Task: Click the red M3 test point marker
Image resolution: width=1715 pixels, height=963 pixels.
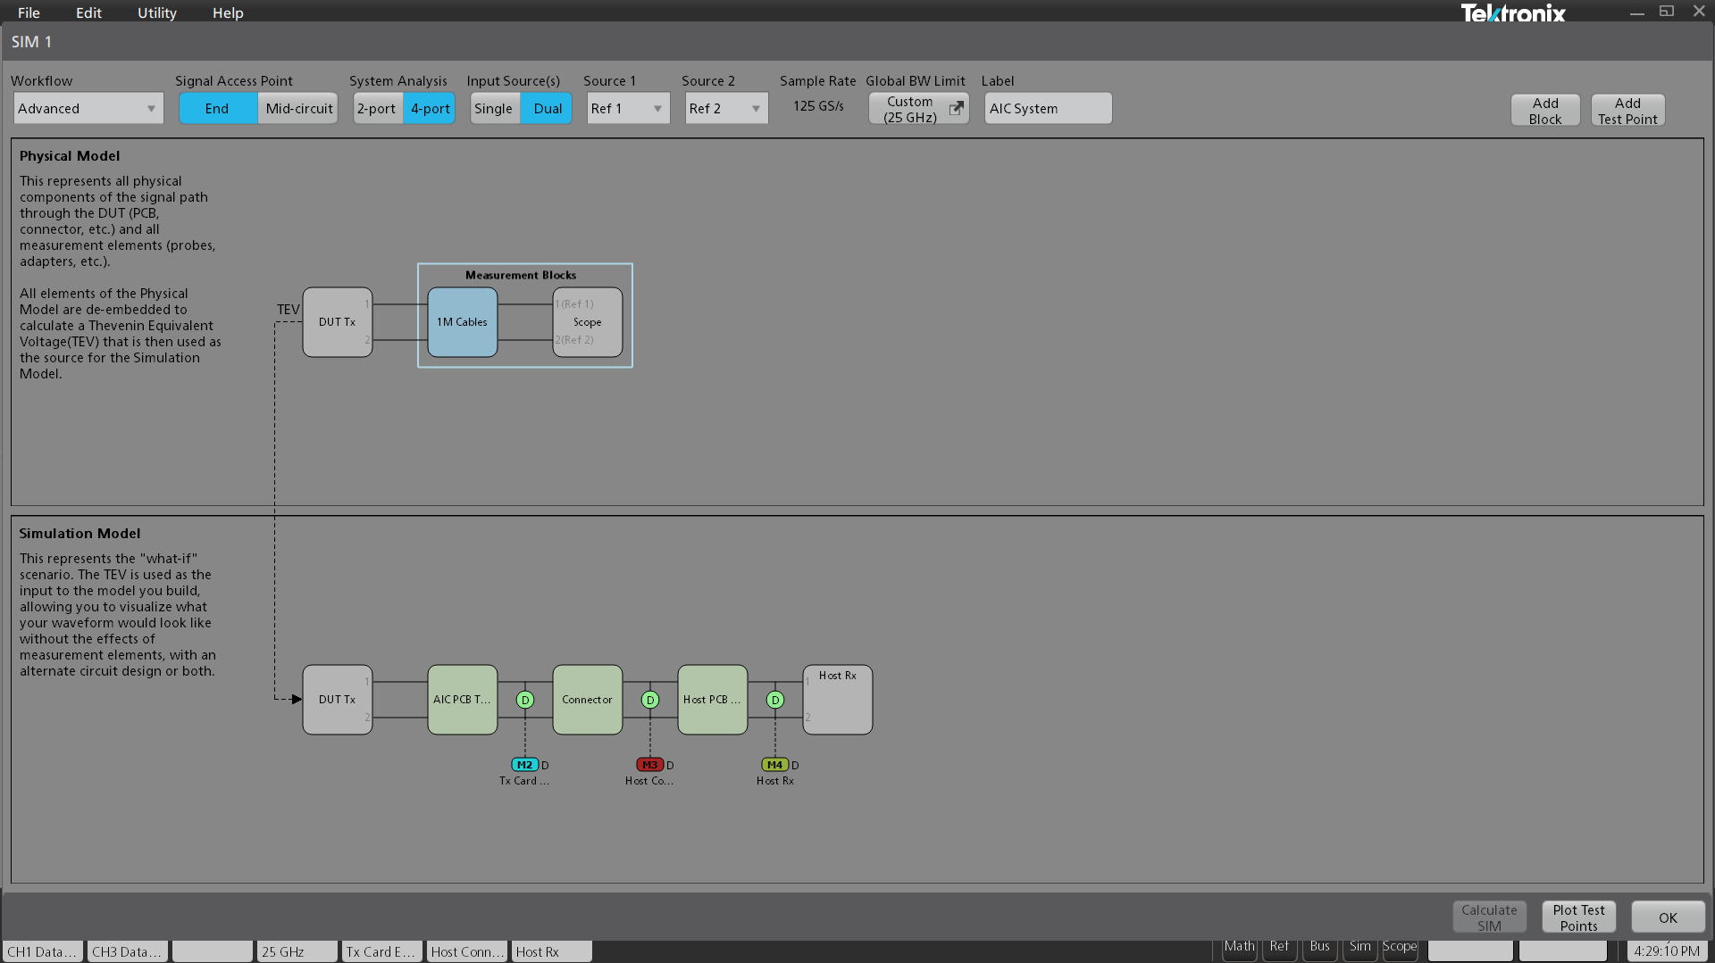Action: click(x=649, y=765)
